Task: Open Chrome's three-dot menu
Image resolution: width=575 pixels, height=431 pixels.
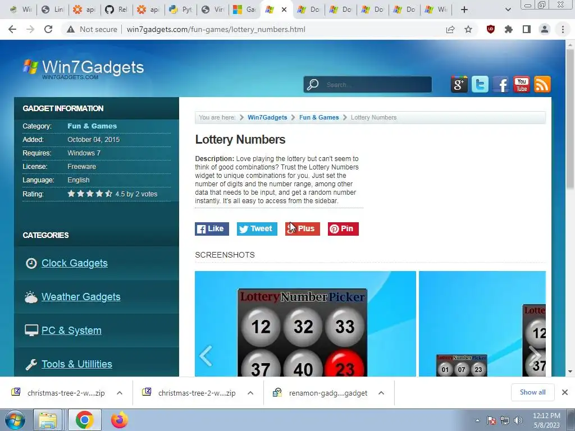Action: point(563,29)
